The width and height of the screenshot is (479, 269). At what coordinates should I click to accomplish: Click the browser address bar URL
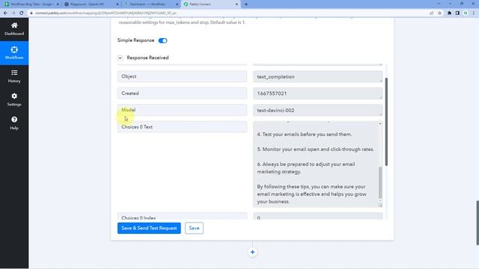(x=106, y=13)
